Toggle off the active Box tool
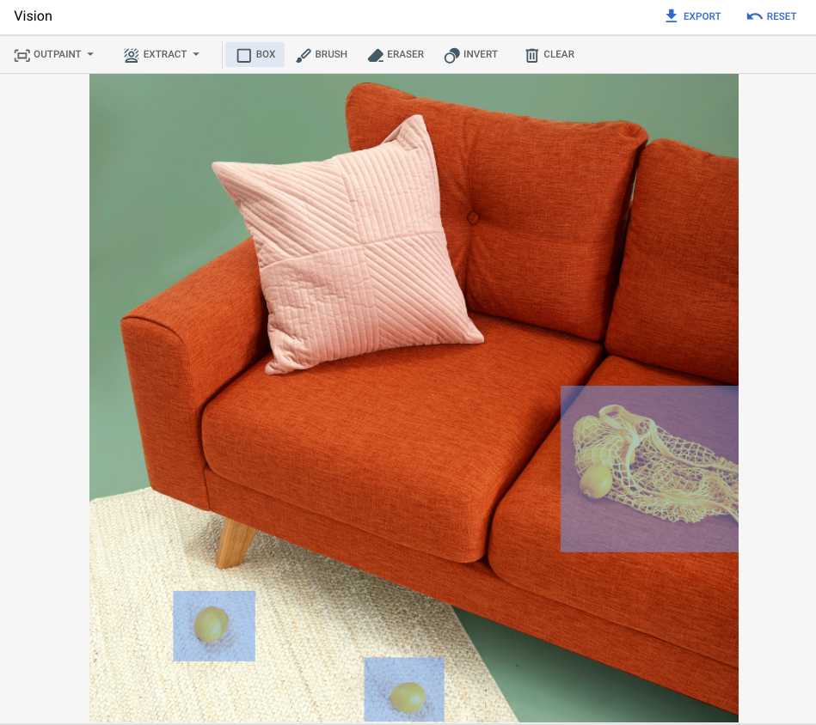Screen dimensions: 816x725 pyautogui.click(x=254, y=54)
